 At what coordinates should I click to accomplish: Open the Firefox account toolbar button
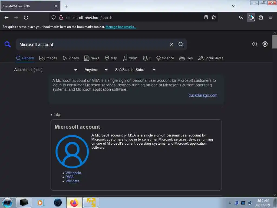tap(251, 17)
